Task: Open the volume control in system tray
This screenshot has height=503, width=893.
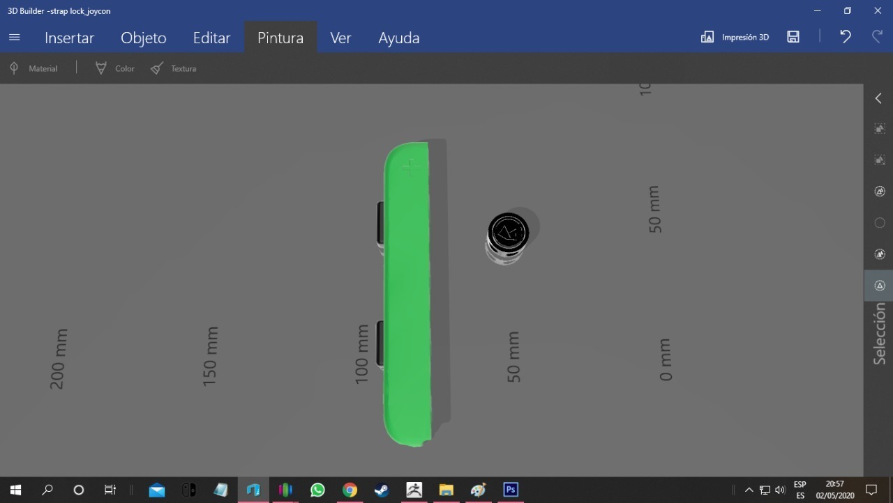Action: coord(780,490)
